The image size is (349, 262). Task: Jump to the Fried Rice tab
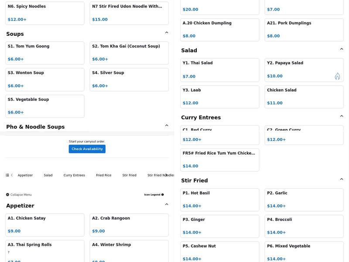coord(104,175)
